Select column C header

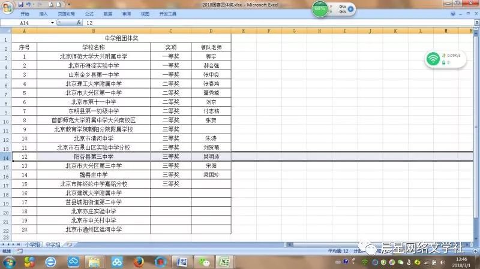(171, 30)
